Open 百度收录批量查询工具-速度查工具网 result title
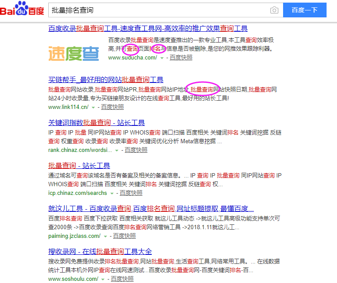 click(x=148, y=28)
